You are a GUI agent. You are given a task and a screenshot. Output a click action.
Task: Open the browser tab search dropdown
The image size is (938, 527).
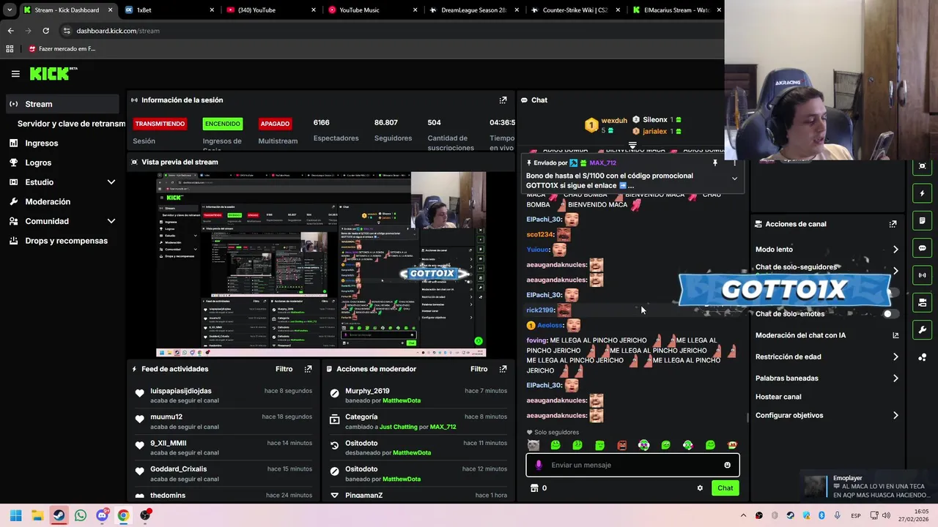click(10, 10)
